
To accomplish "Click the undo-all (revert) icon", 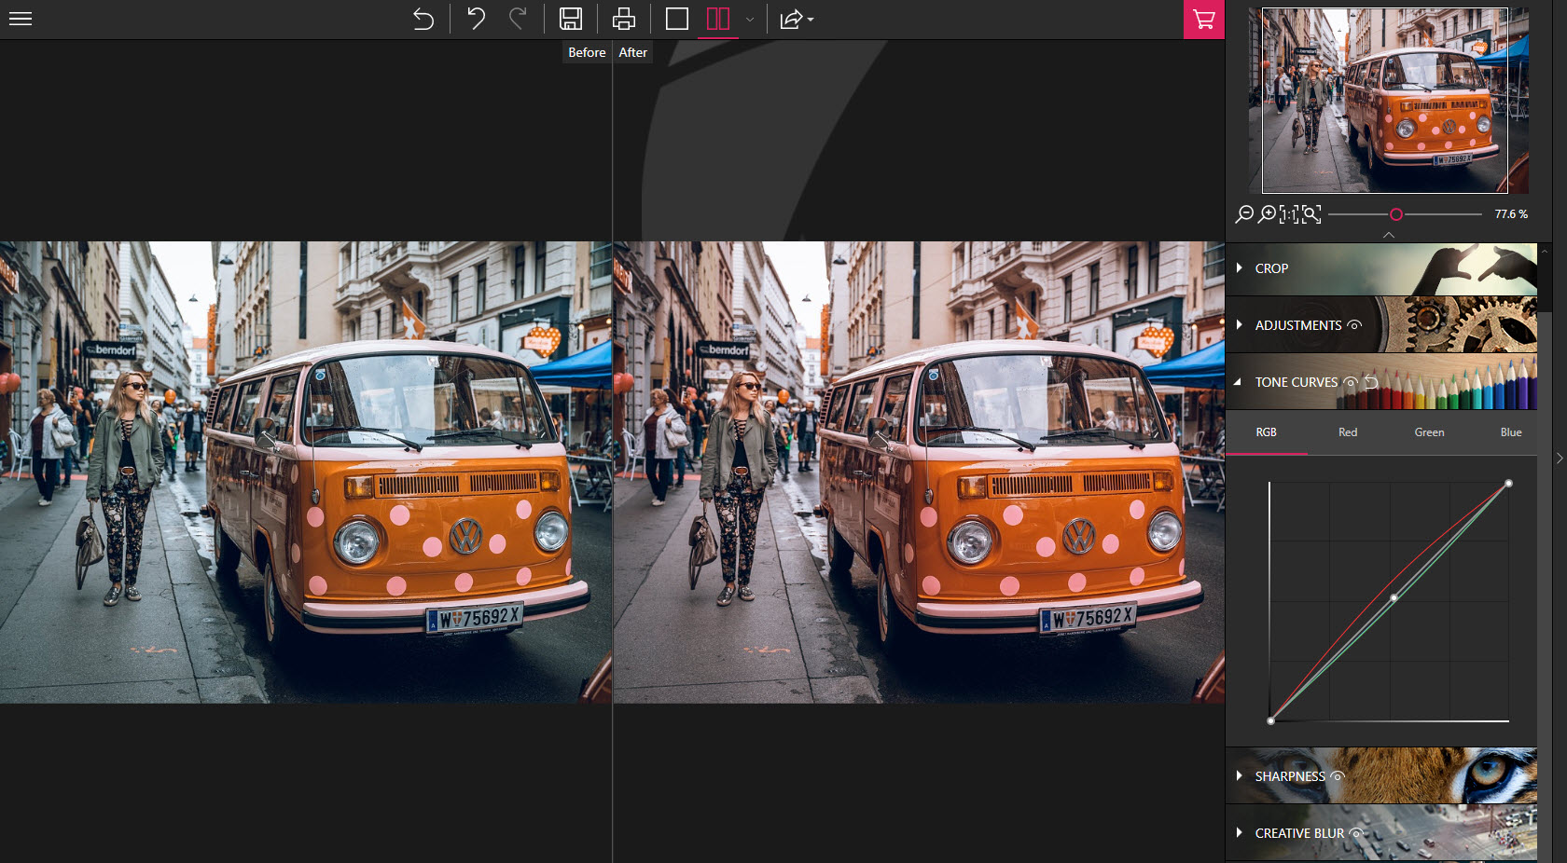I will (x=423, y=19).
